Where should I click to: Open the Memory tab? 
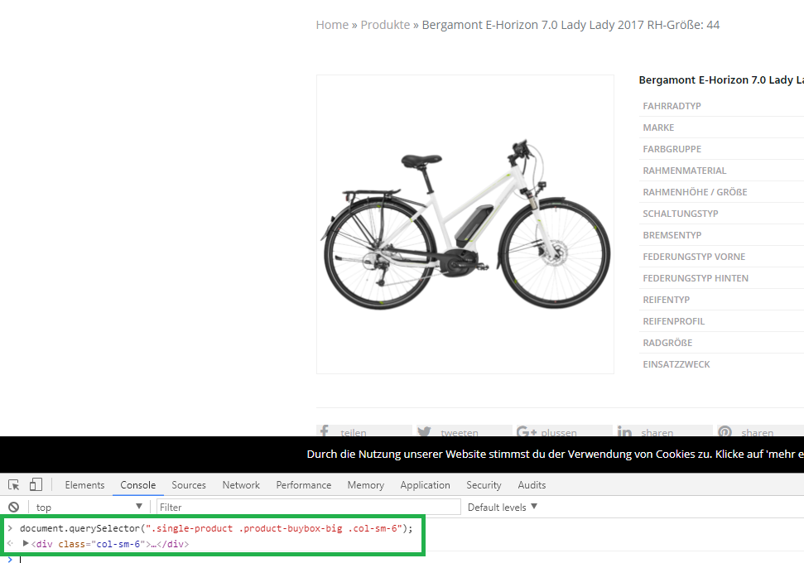366,485
